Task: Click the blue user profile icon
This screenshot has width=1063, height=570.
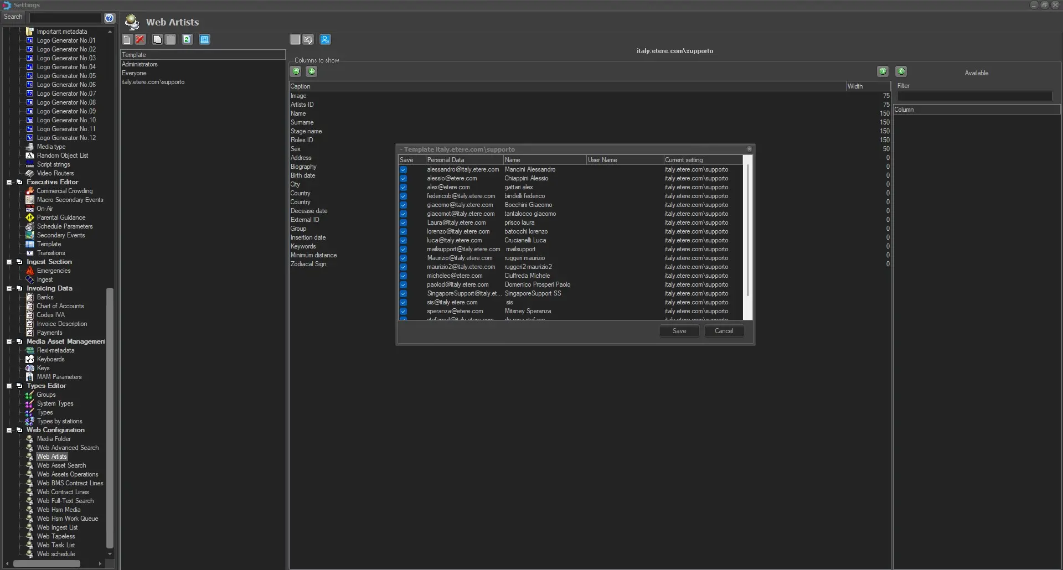Action: (x=325, y=39)
